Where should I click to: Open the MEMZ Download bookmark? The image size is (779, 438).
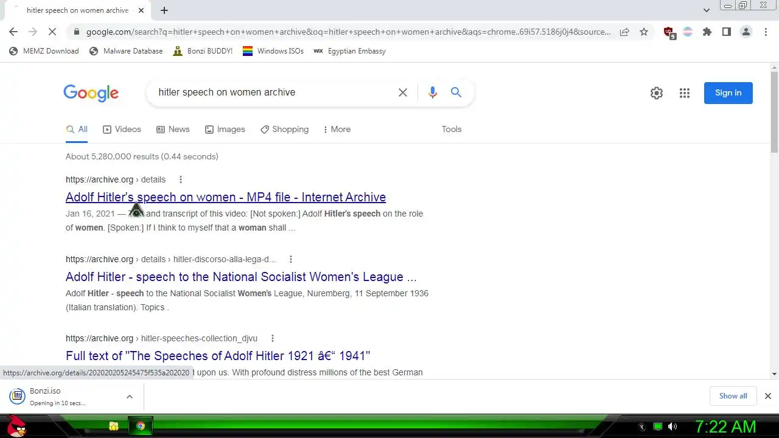point(44,51)
